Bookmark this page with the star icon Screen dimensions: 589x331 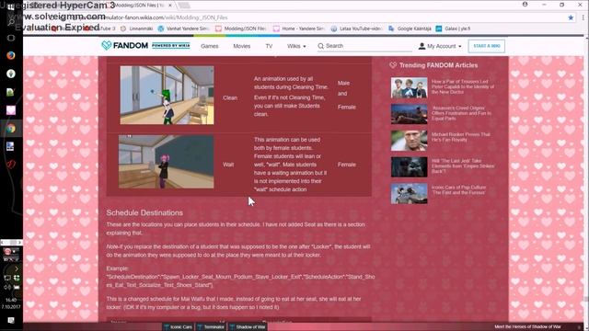571,17
